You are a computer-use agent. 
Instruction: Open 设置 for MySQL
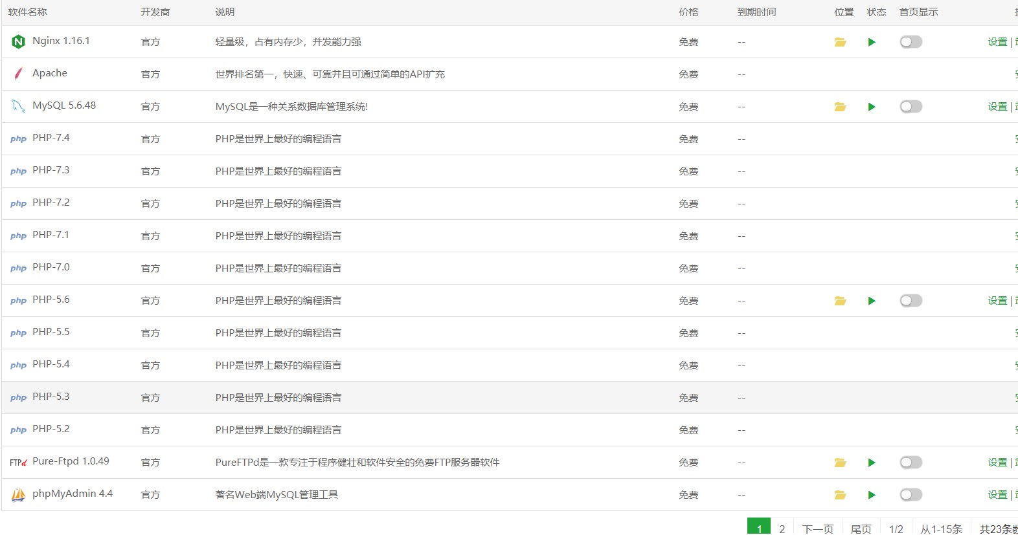997,107
